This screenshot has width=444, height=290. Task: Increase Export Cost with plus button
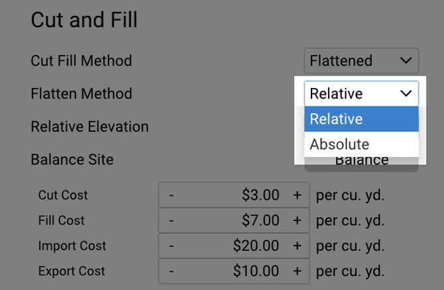point(297,271)
